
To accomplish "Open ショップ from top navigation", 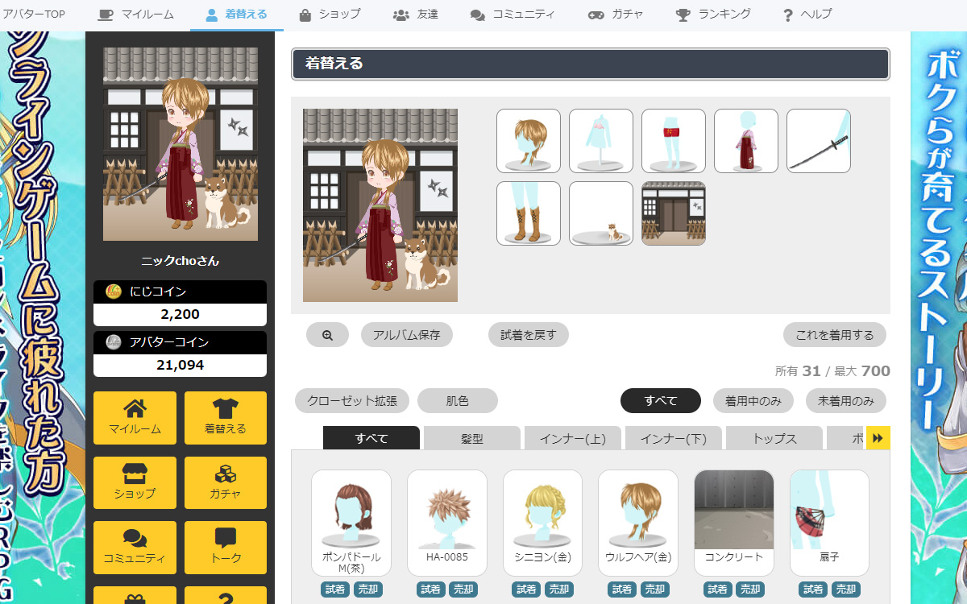I will coord(329,14).
